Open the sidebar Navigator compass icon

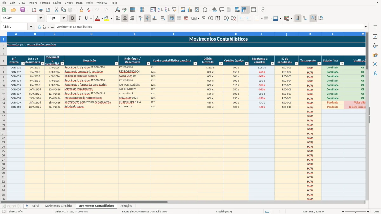(x=375, y=64)
